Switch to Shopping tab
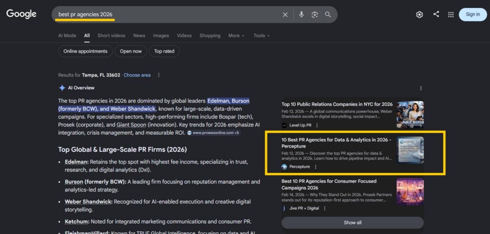Image resolution: width=490 pixels, height=234 pixels. (210, 35)
